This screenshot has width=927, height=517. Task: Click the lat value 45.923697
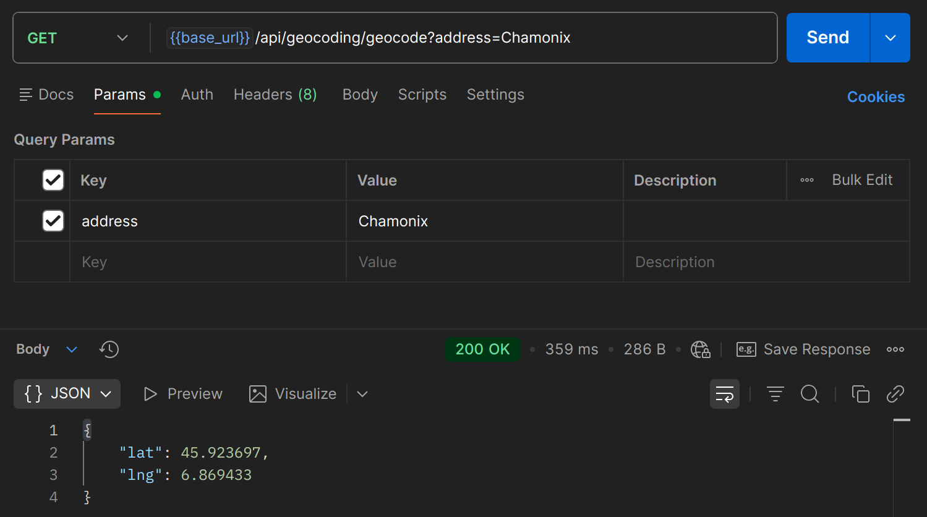221,453
